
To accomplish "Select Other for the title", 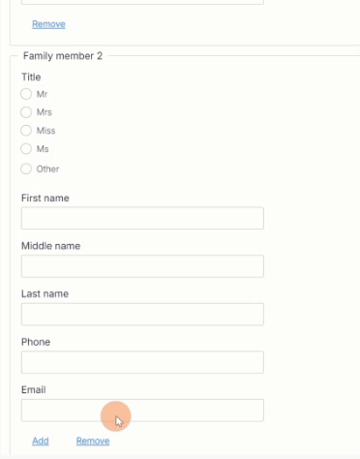I will [x=26, y=168].
